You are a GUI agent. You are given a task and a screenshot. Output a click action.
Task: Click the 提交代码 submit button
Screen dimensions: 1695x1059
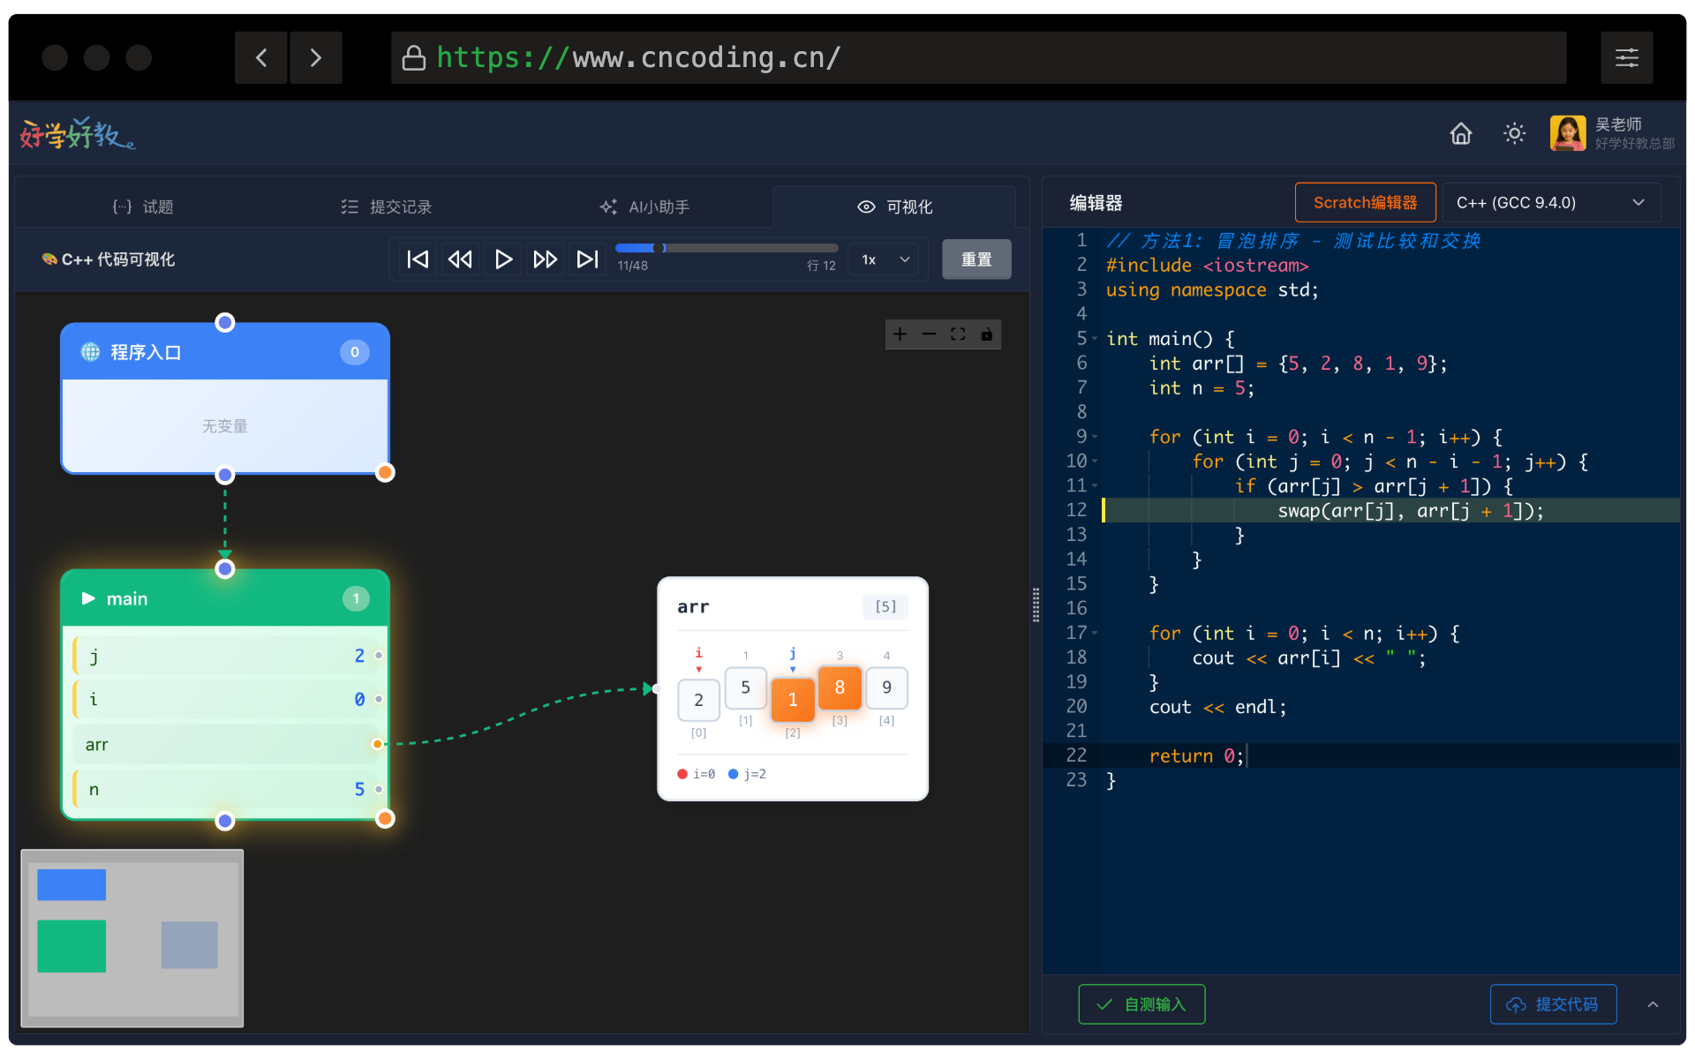(1553, 1004)
